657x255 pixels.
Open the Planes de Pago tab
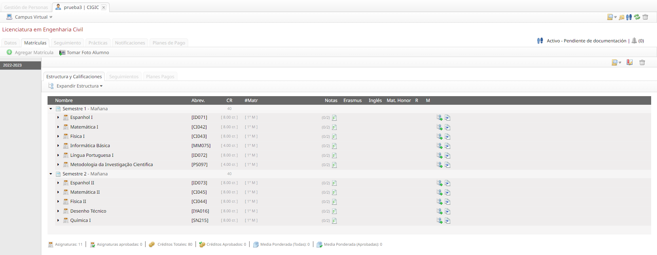point(169,43)
